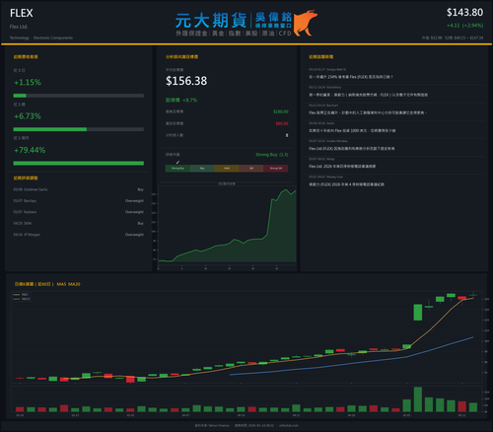Screen dimensions: 493x432
Task: Click the tallest green volume bar
Action: tap(418, 399)
